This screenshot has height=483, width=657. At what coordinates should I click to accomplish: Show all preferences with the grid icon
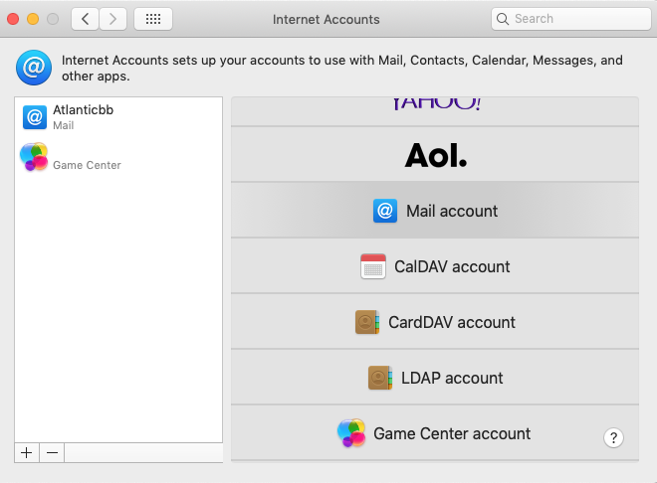tap(153, 19)
